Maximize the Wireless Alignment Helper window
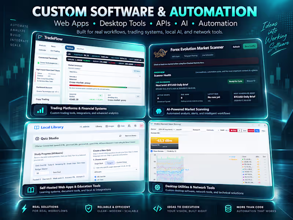 click(x=259, y=125)
